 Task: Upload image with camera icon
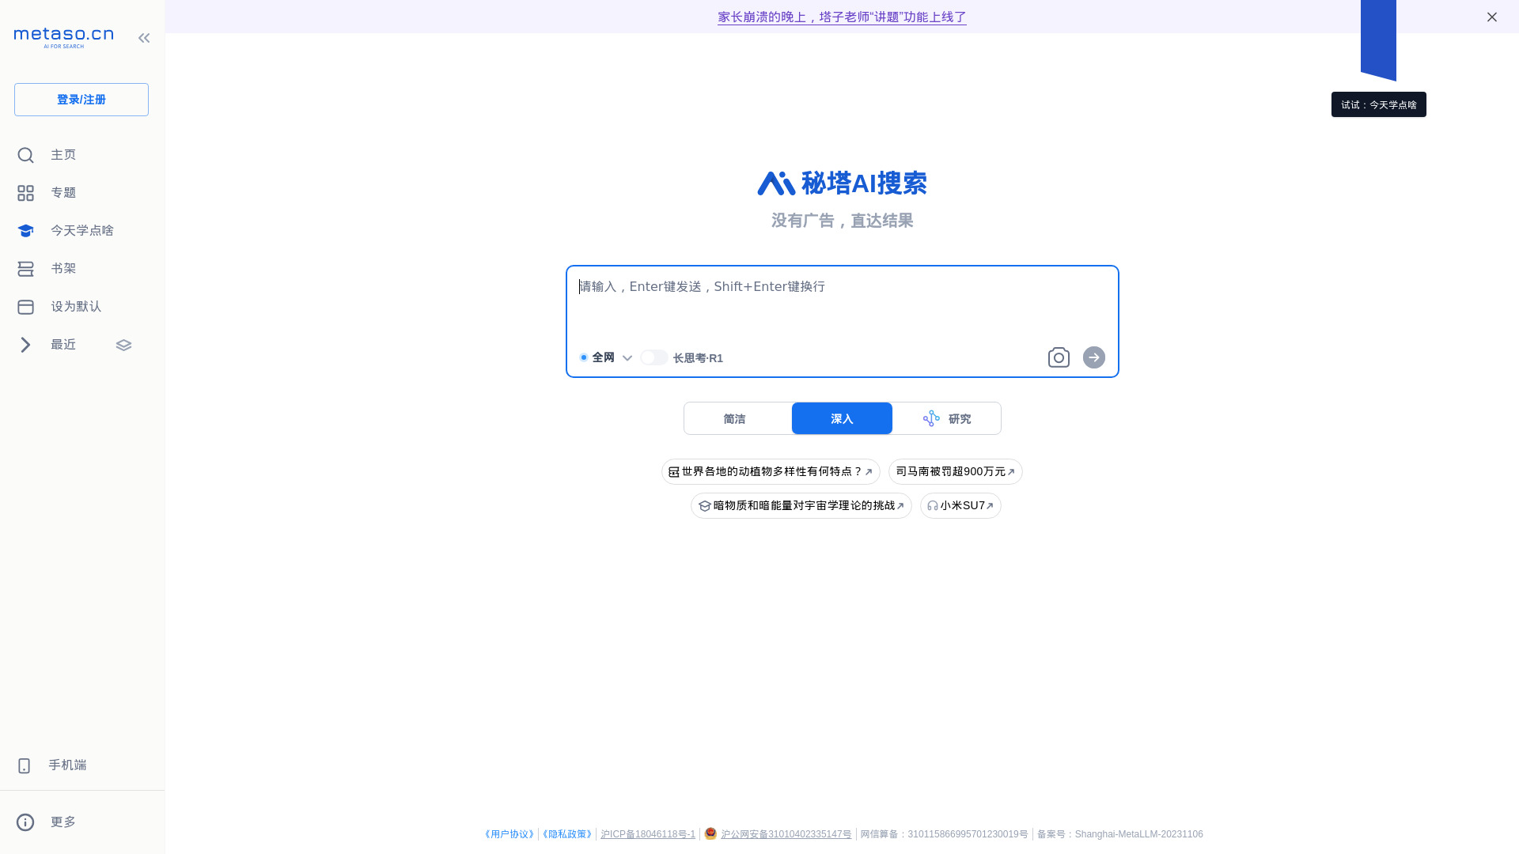click(x=1059, y=357)
